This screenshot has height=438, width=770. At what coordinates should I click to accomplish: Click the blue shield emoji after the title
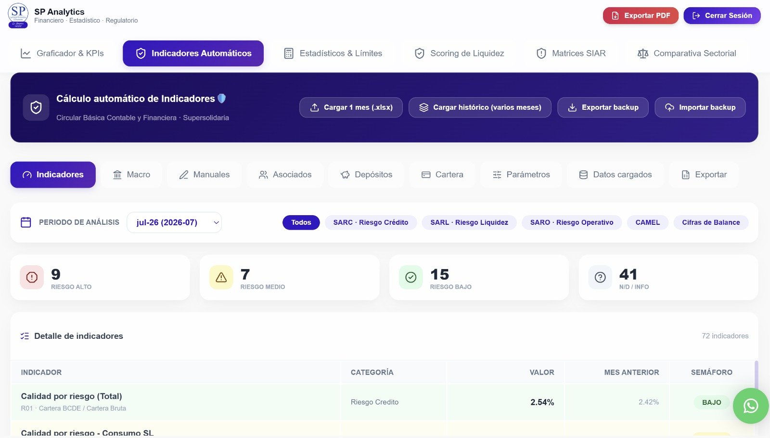[222, 99]
